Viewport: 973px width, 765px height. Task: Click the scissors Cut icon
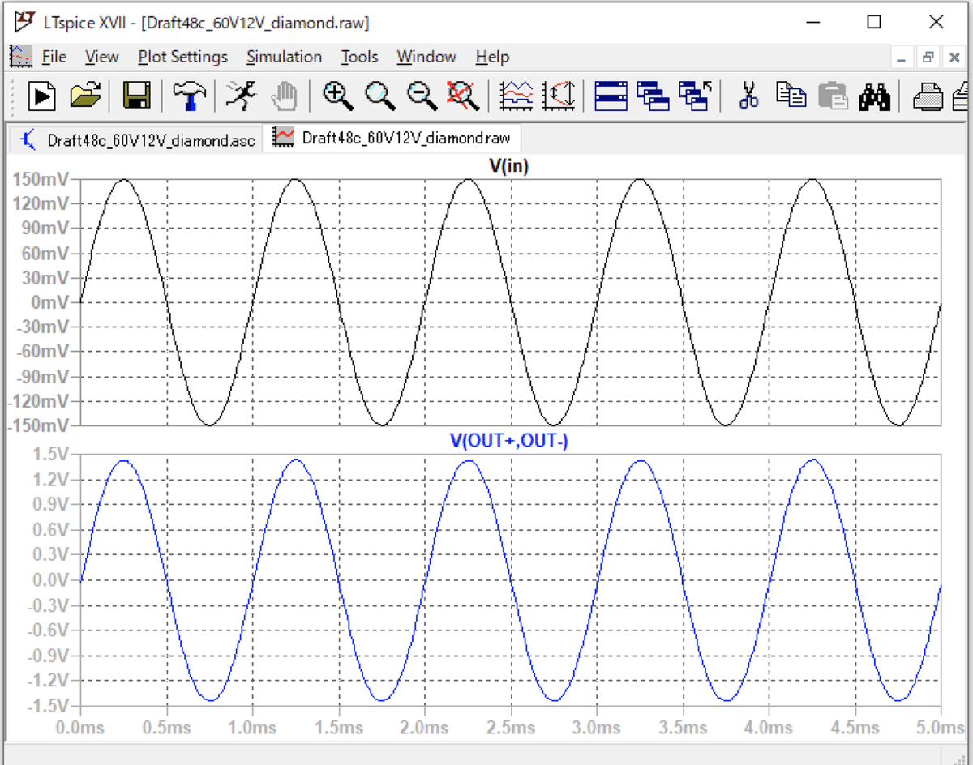coord(748,96)
